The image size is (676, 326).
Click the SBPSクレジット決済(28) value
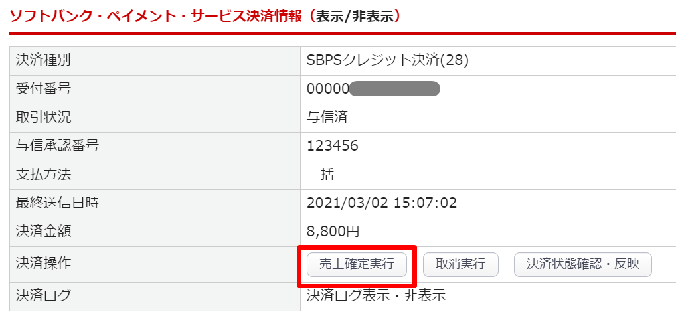388,60
